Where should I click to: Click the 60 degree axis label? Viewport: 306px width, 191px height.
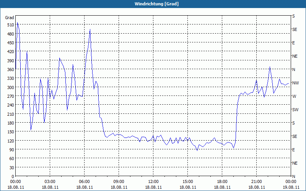[x=12, y=159]
